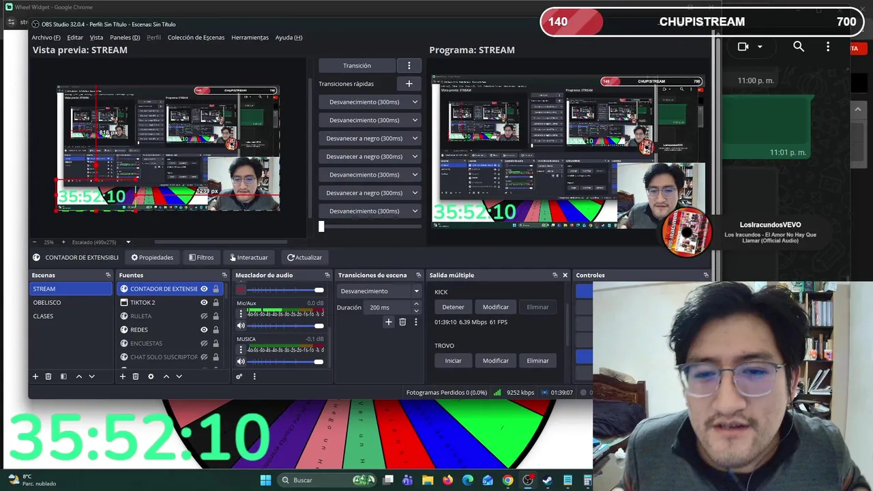873x491 pixels.
Task: Delete selected source with the Fuentes trash icon
Action: tap(136, 376)
